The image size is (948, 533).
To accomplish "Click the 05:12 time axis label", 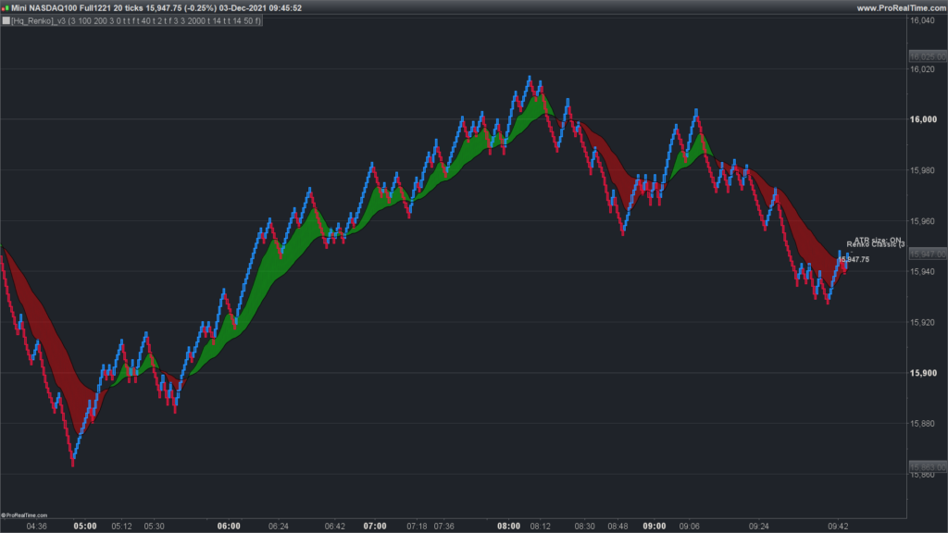I will tap(121, 527).
